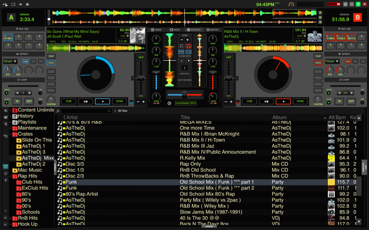Click deck A pitch minus button
Viewport: 369px width, 230px height.
138,102
